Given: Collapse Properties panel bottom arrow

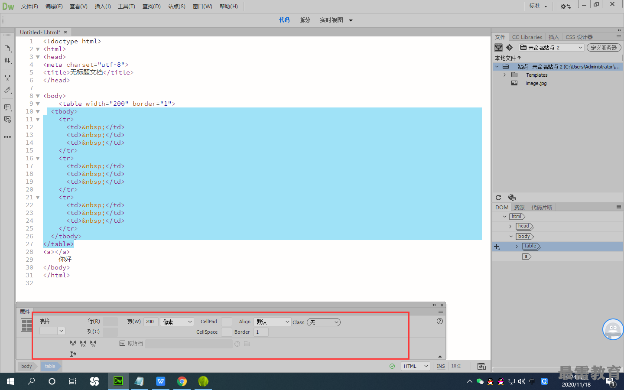Looking at the screenshot, I should click(x=440, y=357).
